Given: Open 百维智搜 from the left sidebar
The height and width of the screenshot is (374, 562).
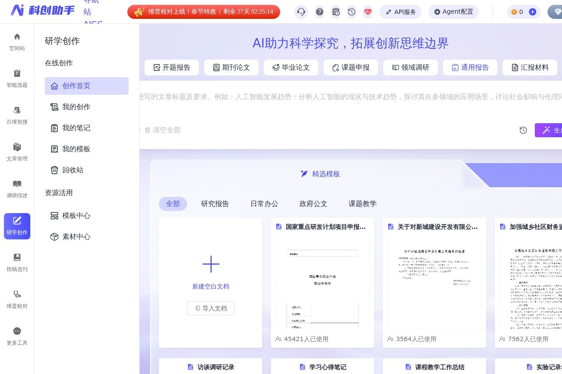Looking at the screenshot, I should tap(17, 115).
